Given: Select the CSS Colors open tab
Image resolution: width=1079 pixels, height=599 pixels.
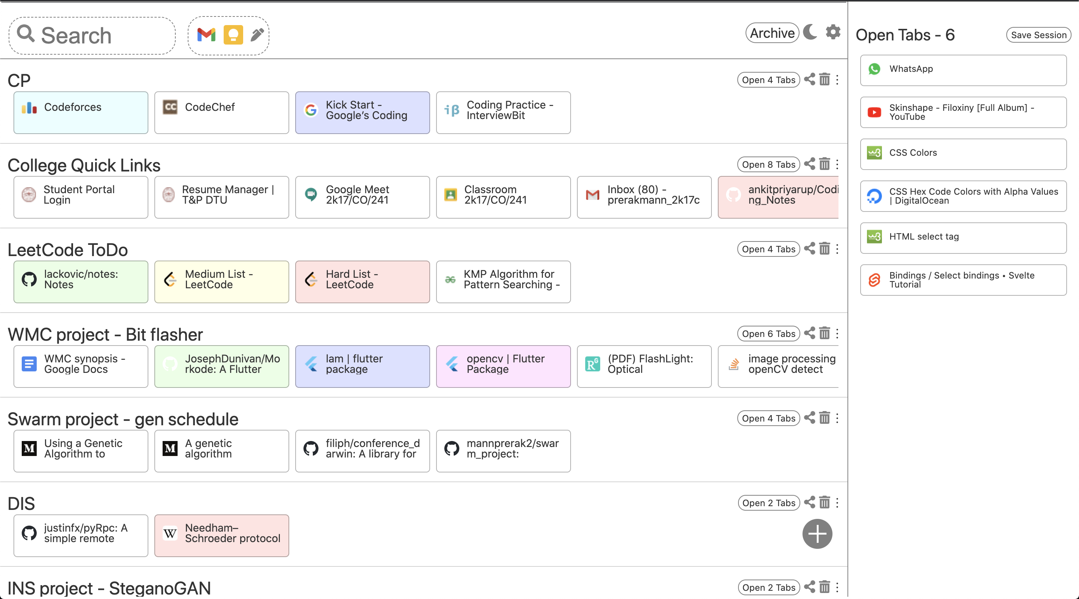Looking at the screenshot, I should 963,153.
